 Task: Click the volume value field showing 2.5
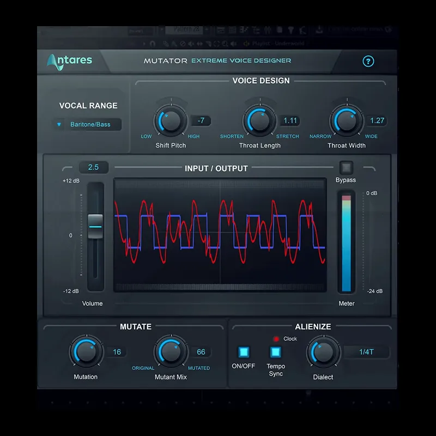tap(93, 167)
